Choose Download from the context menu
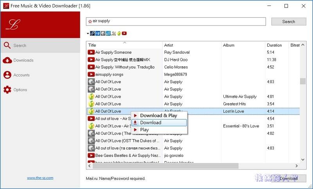The height and width of the screenshot is (189, 313). tap(159, 123)
